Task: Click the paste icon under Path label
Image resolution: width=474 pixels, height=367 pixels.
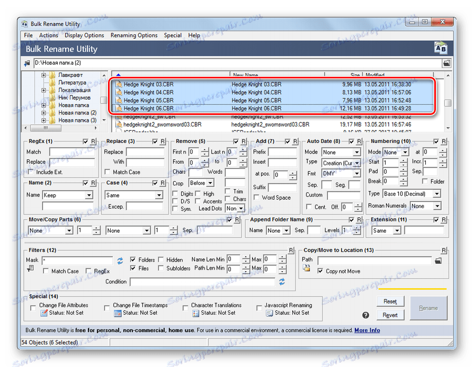Action: pos(307,267)
